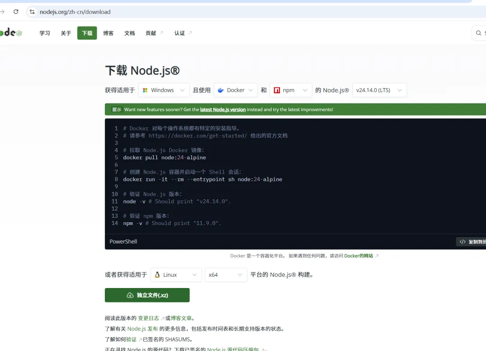The image size is (486, 351).
Task: Open the 文档 navigation item
Action: click(130, 33)
